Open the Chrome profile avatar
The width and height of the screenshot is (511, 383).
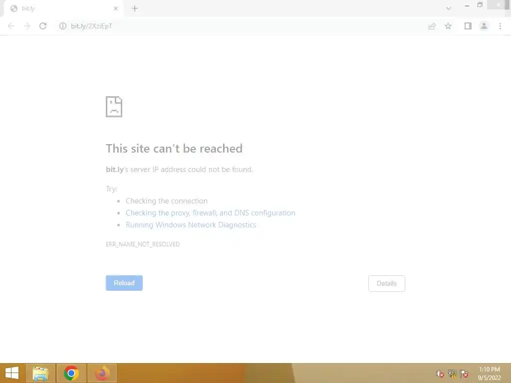(x=484, y=26)
